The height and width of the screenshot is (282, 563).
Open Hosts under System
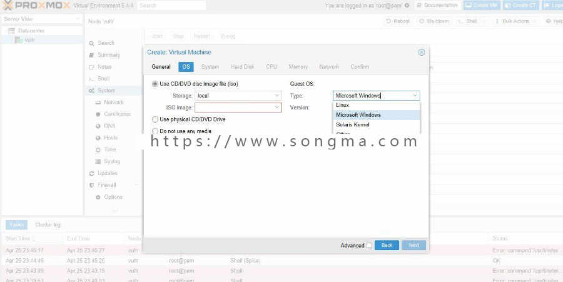(111, 138)
